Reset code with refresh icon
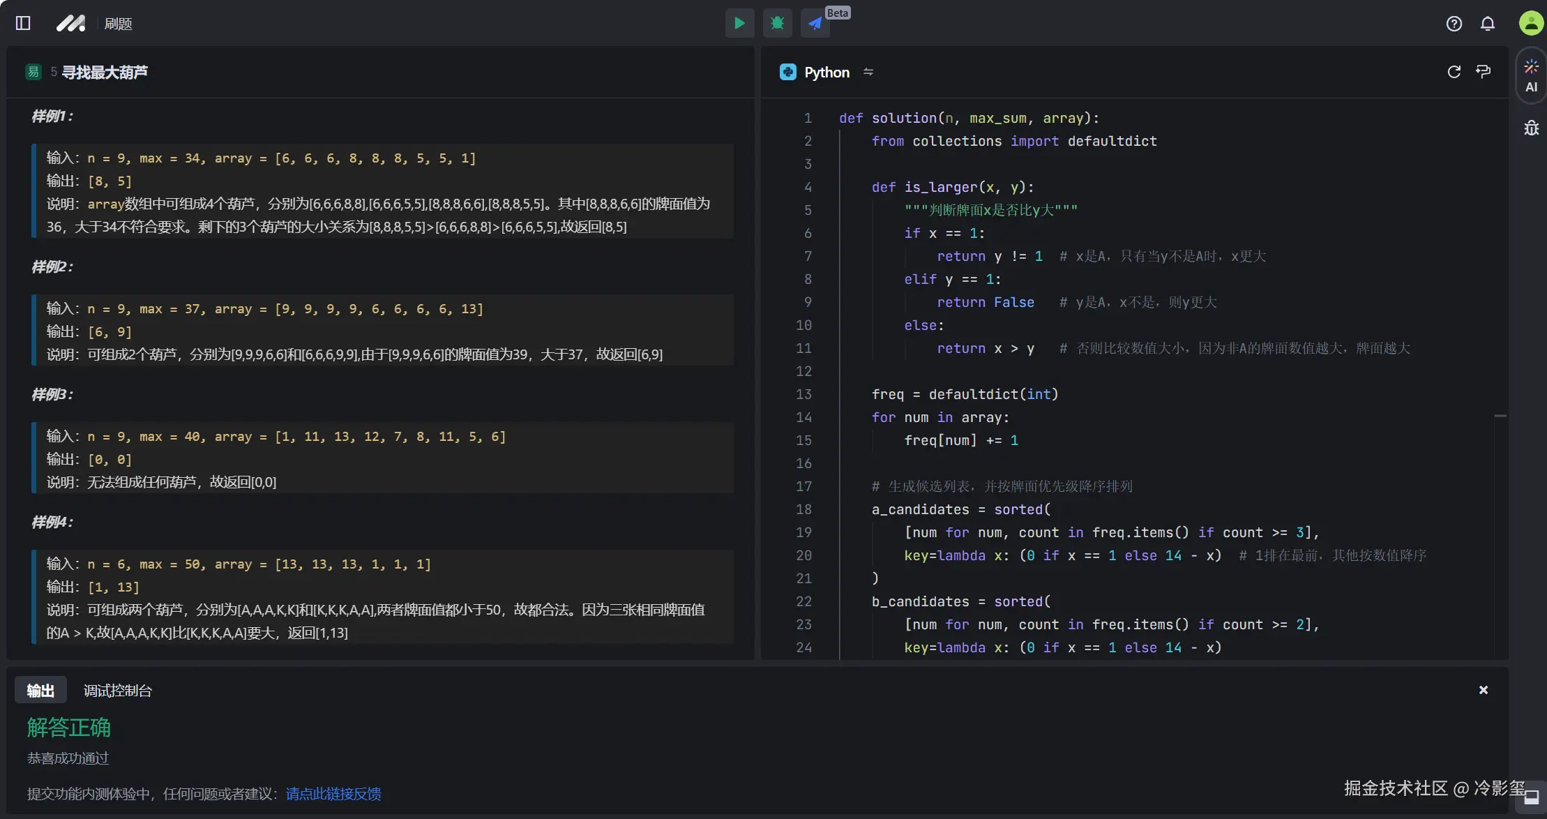This screenshot has height=819, width=1547. point(1454,72)
